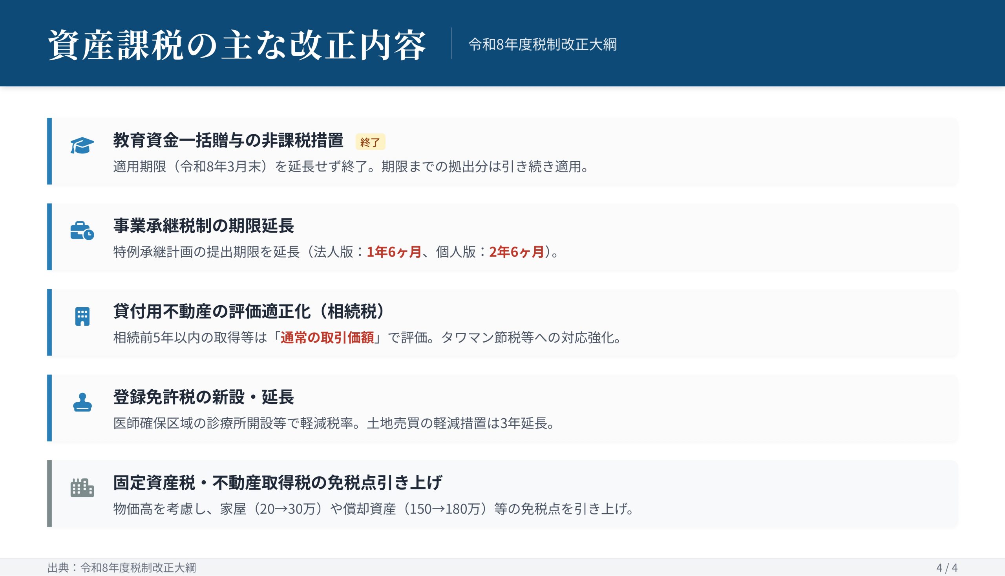
Task: Click the gray city buildings icon
Action: [x=82, y=488]
